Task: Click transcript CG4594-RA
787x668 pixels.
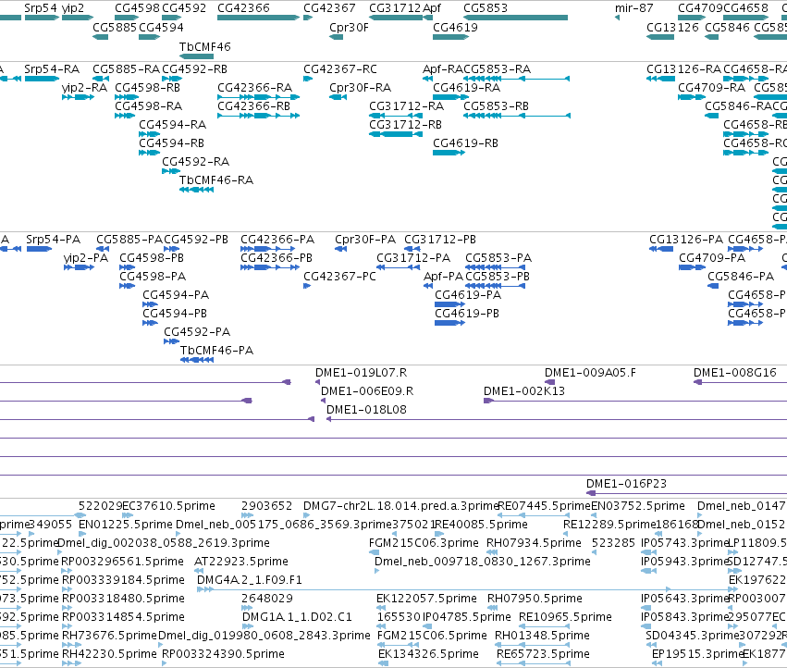Action: [x=149, y=134]
